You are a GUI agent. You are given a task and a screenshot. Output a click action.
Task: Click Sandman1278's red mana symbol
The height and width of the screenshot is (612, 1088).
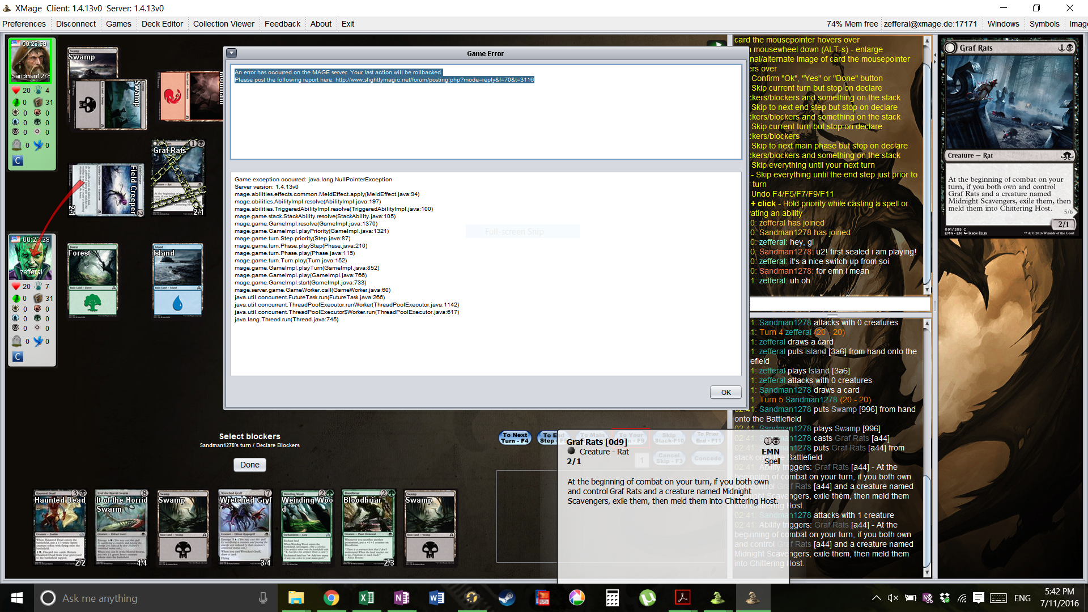[37, 112]
